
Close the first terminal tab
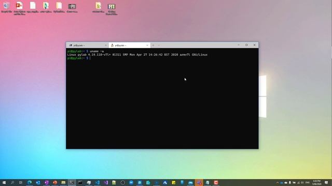pyautogui.click(x=106, y=45)
